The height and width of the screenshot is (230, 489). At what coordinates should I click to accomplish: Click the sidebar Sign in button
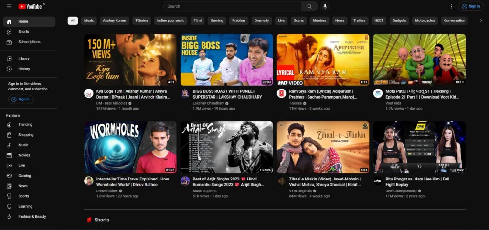21,99
